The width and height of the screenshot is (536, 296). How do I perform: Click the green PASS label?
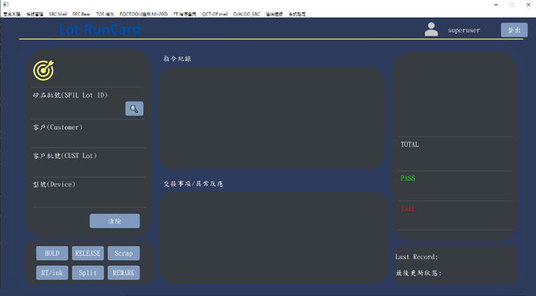click(408, 178)
